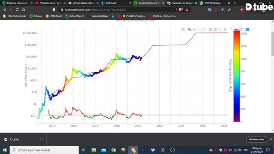
Task: Open the system volume control
Action: coord(240,150)
